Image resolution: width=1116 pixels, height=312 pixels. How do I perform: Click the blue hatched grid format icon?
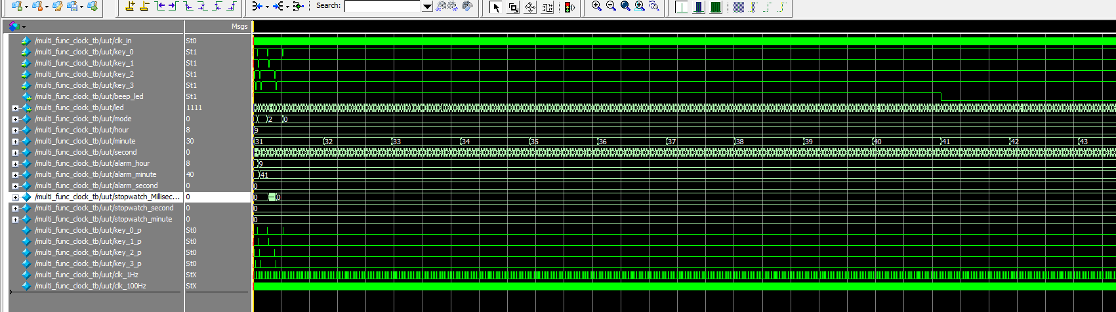(x=739, y=7)
